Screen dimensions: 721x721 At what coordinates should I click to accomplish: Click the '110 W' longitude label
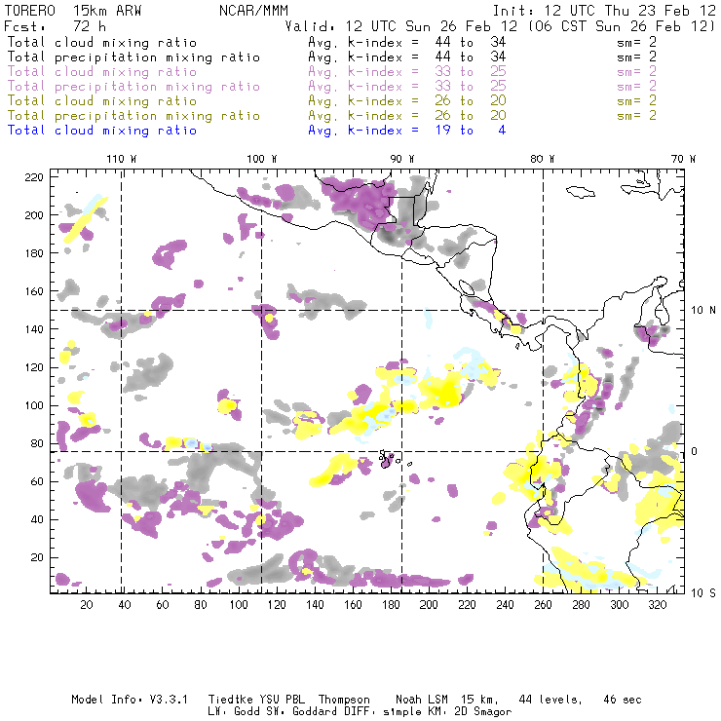click(122, 159)
